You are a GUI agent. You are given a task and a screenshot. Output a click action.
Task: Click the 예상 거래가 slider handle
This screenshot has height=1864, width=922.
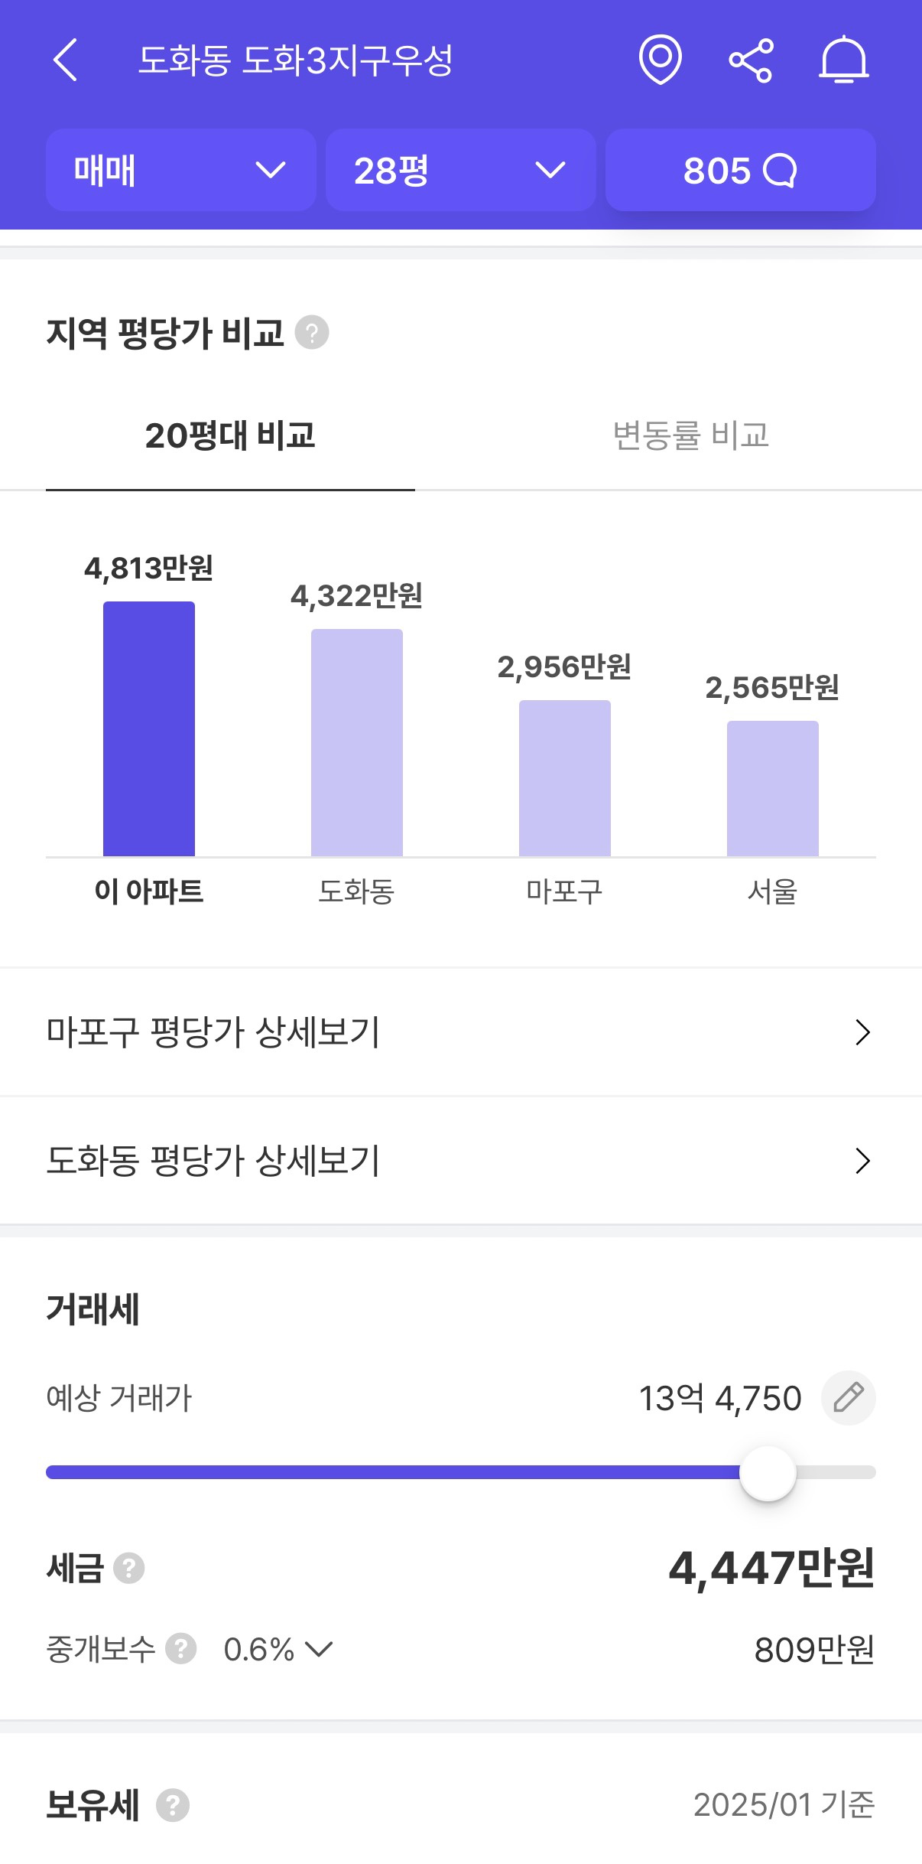click(768, 1473)
